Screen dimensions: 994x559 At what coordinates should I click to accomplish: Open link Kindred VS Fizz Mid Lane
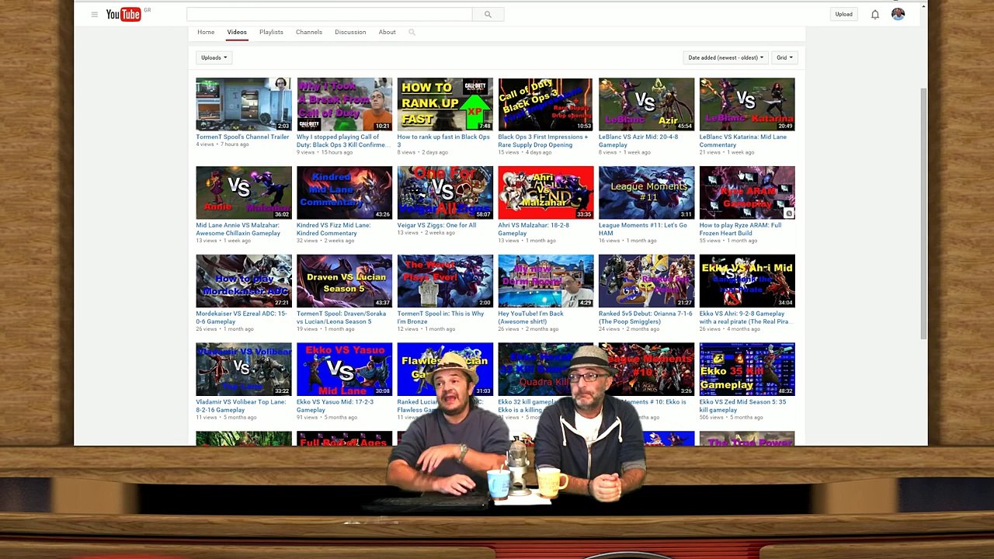point(334,230)
